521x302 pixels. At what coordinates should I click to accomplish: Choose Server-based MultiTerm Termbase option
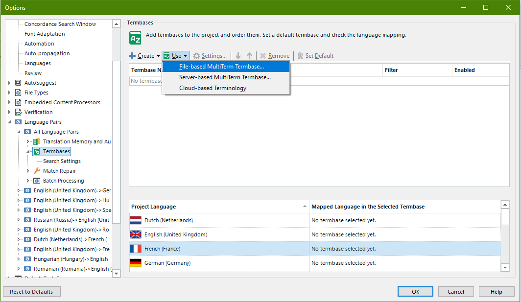point(226,77)
